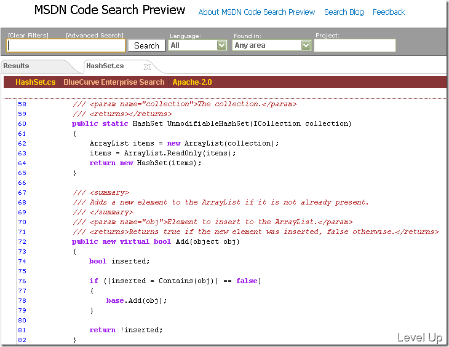Click the Clear Filters link
The image size is (449, 347).
28,36
